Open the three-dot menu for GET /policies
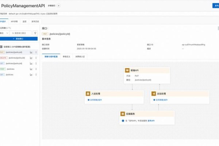The height and width of the screenshot is (146, 219). click(36, 74)
